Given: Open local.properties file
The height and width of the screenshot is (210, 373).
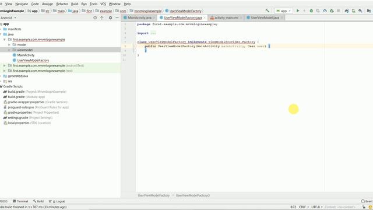Looking at the screenshot, I should point(29,123).
